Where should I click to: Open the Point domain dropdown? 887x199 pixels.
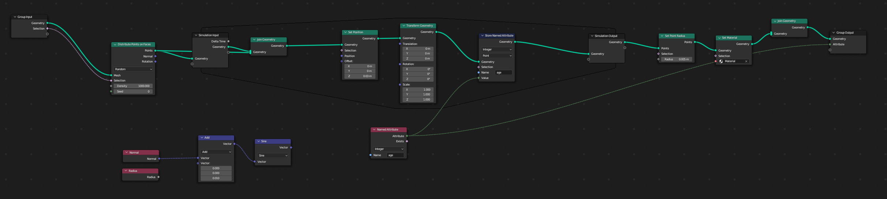[497, 56]
